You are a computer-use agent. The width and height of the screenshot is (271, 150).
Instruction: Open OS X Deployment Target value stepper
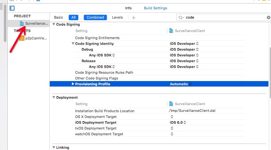[x=172, y=117]
